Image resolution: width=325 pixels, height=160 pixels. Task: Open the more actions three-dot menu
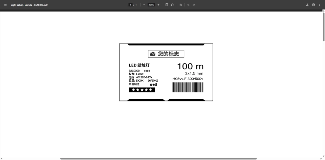pos(320,5)
